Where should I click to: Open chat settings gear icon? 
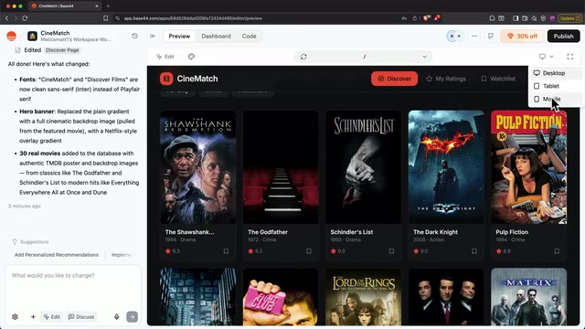pos(15,317)
